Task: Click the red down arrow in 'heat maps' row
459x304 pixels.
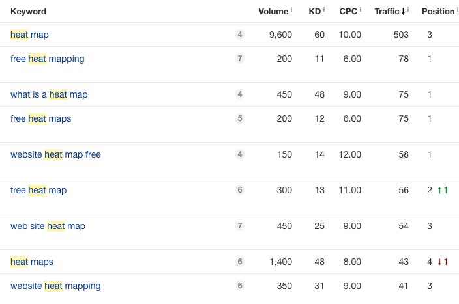Action: coord(439,262)
